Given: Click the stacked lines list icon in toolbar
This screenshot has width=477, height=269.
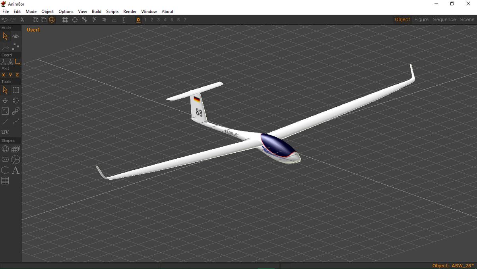Looking at the screenshot, I should (x=104, y=20).
